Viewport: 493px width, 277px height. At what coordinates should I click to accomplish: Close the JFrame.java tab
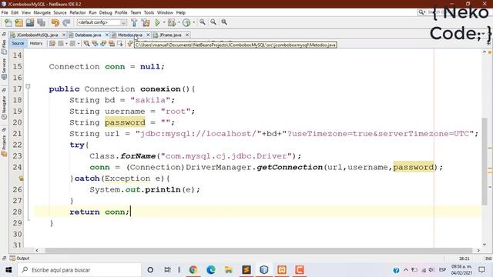(x=187, y=35)
